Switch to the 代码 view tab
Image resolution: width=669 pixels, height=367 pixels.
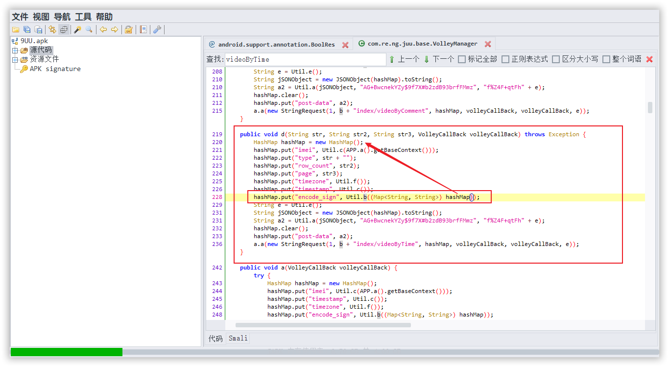[x=215, y=339]
